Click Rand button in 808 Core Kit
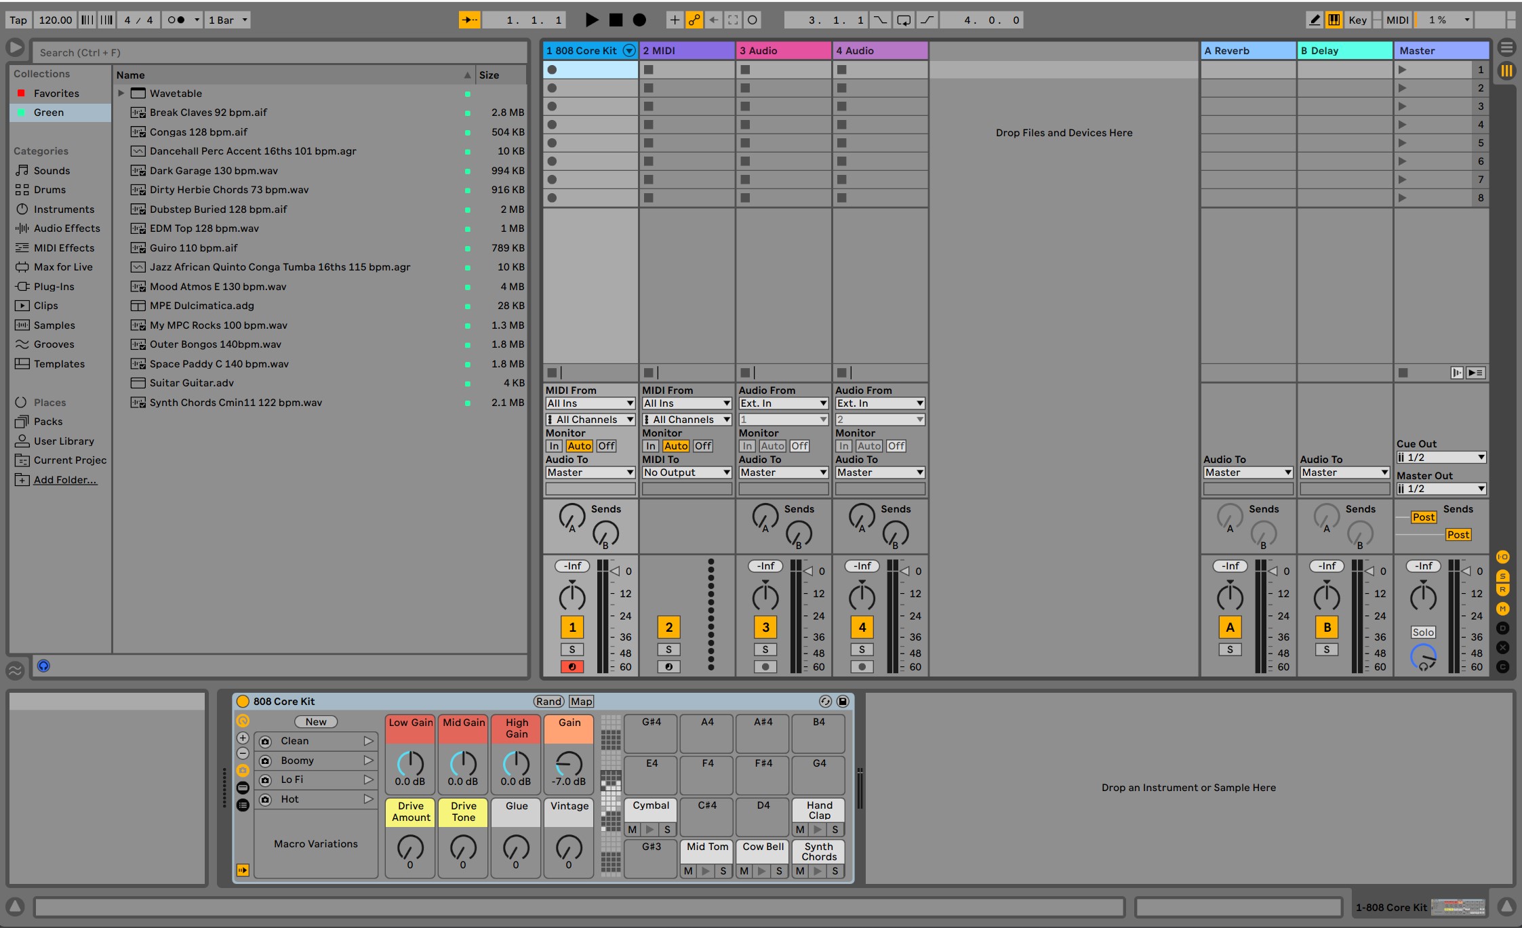1522x928 pixels. [548, 702]
